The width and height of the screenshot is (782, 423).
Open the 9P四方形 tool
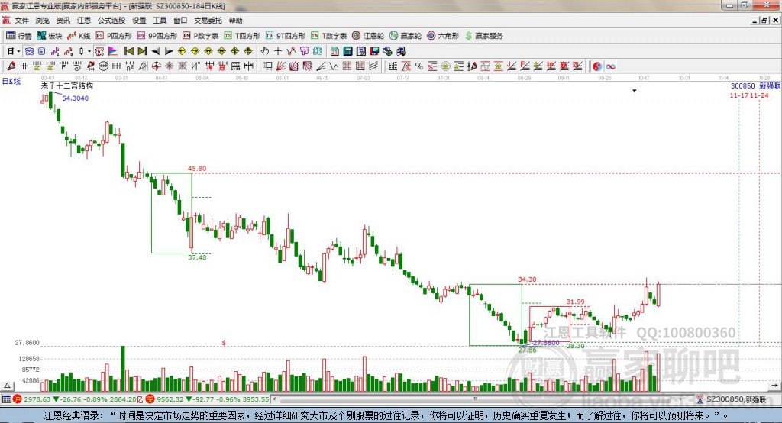pos(157,36)
